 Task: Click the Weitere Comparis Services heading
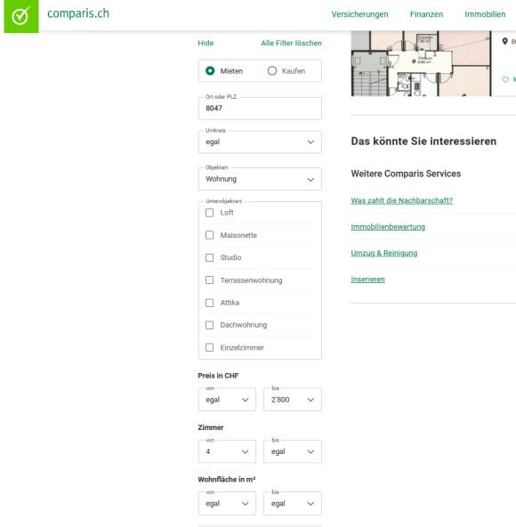pos(406,174)
